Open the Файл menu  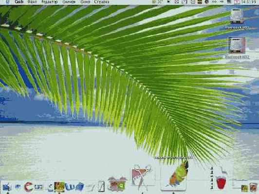(x=32, y=2)
